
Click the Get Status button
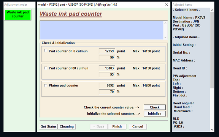point(48,126)
